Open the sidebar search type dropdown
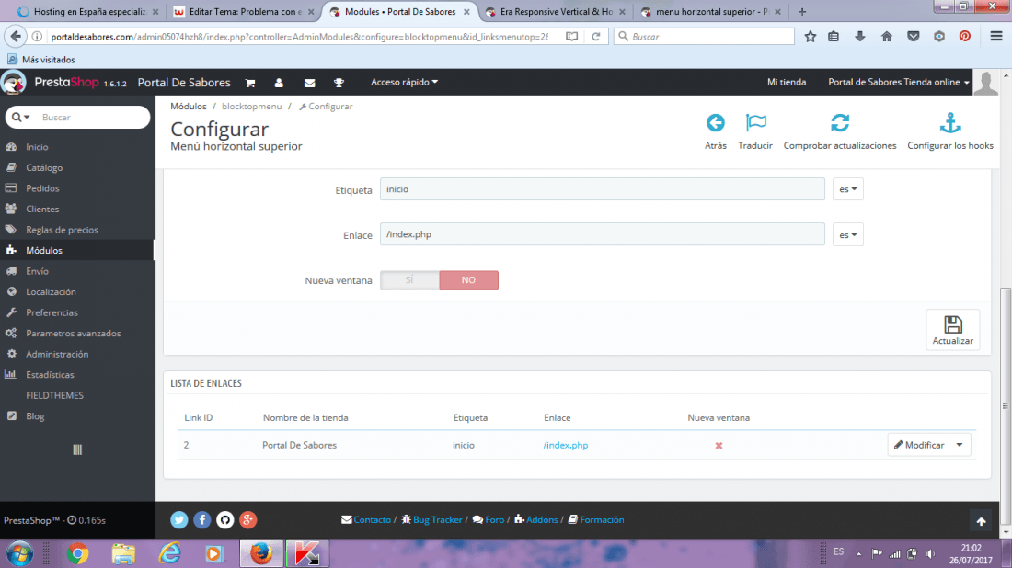 coord(20,118)
